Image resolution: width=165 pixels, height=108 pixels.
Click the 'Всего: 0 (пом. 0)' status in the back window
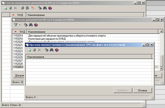point(11,105)
